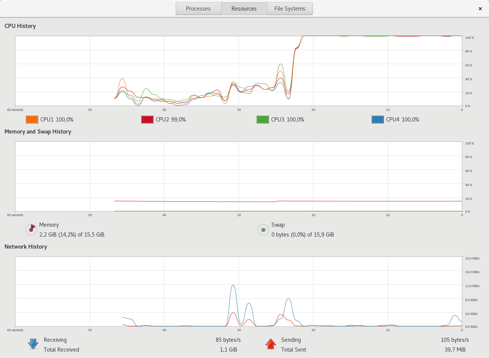Screen dimensions: 489x358
Task: Click the Receiving label
Action: (x=55, y=340)
